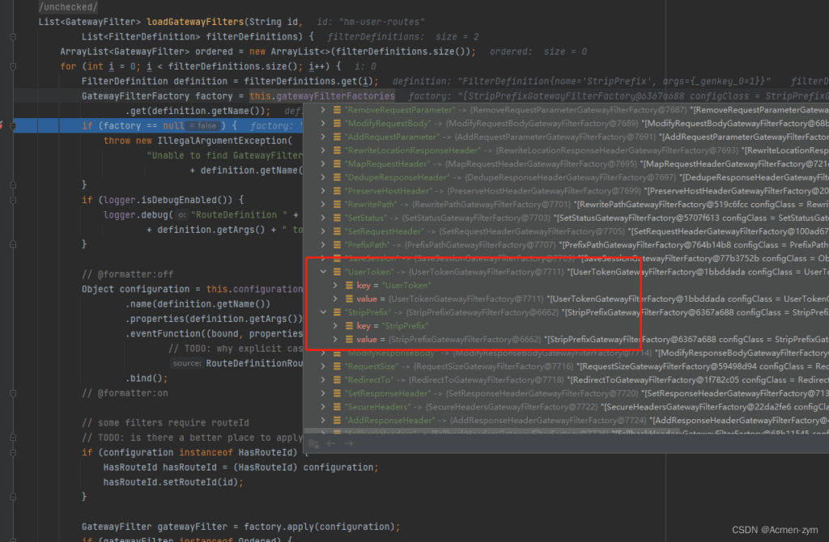Toggle fold marker on "// @formatter:on" line
The width and height of the screenshot is (829, 542).
point(13,393)
